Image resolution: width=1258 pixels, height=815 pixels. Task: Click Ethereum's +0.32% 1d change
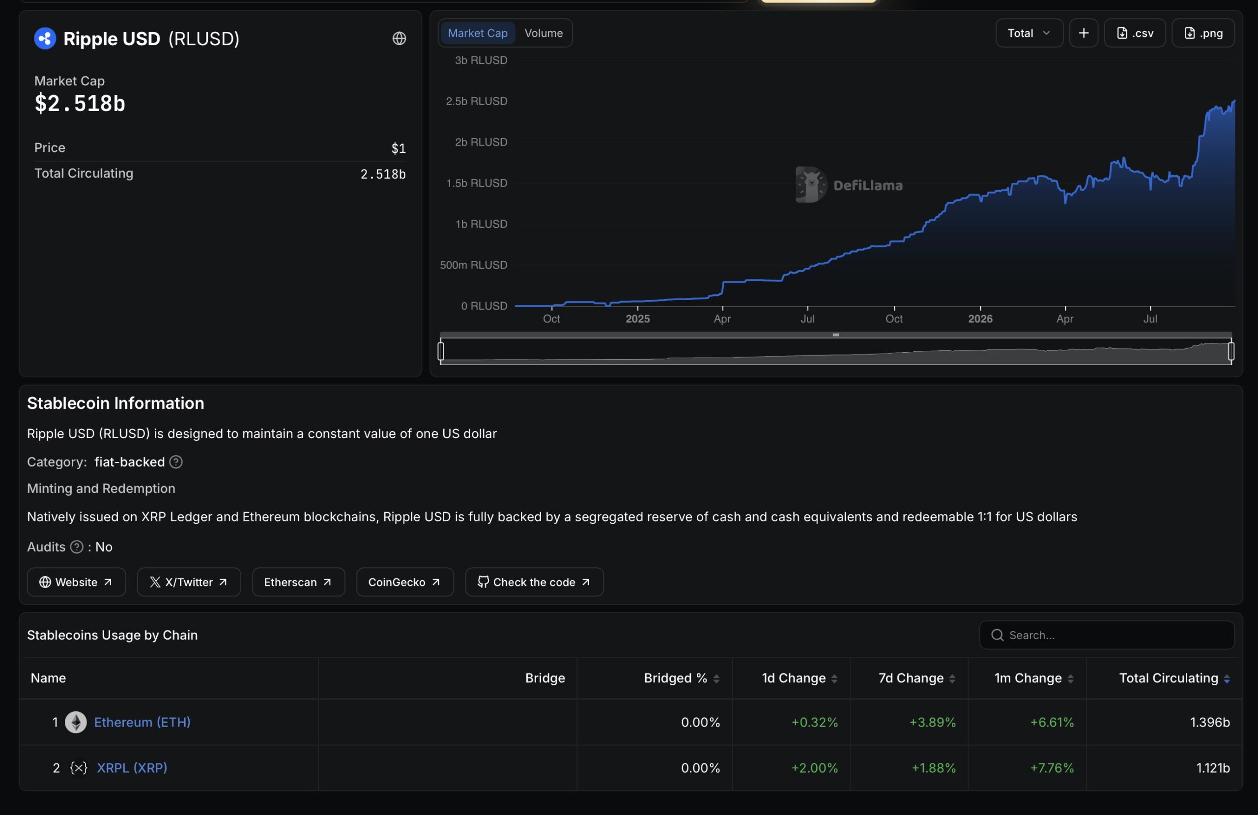coord(815,722)
